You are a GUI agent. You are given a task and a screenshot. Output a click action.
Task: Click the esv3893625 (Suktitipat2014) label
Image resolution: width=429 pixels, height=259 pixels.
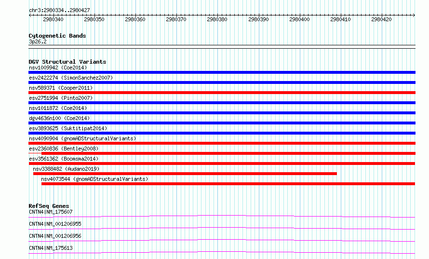tap(68, 128)
